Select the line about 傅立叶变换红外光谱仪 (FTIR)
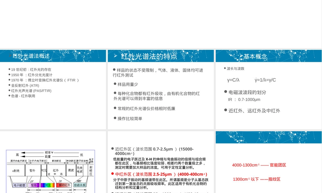Screen dimensions: 322x193 (x=45, y=80)
